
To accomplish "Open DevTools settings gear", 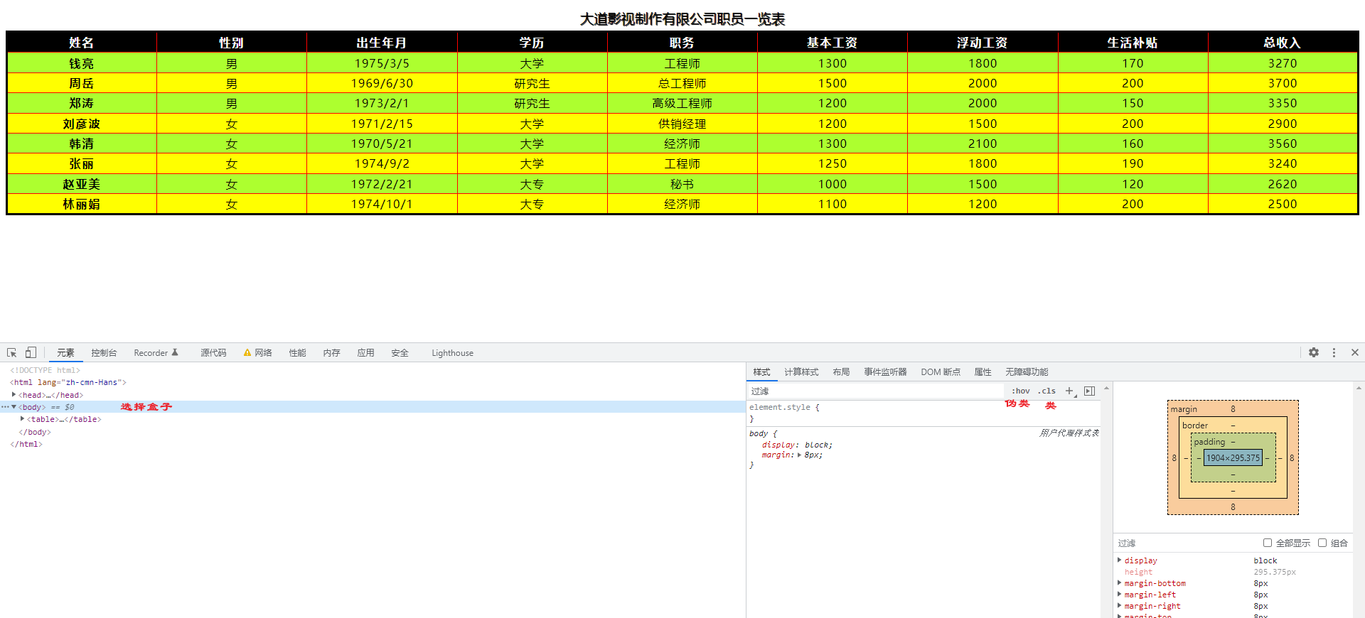I will coord(1314,353).
